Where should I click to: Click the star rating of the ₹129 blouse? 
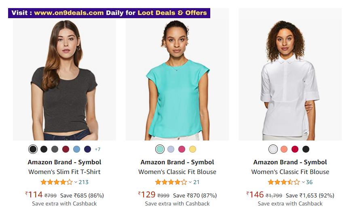point(171,182)
